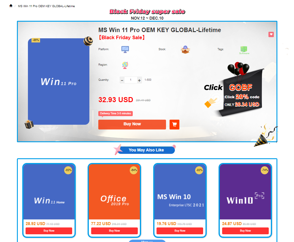Expand More recommended products

[147, 241]
